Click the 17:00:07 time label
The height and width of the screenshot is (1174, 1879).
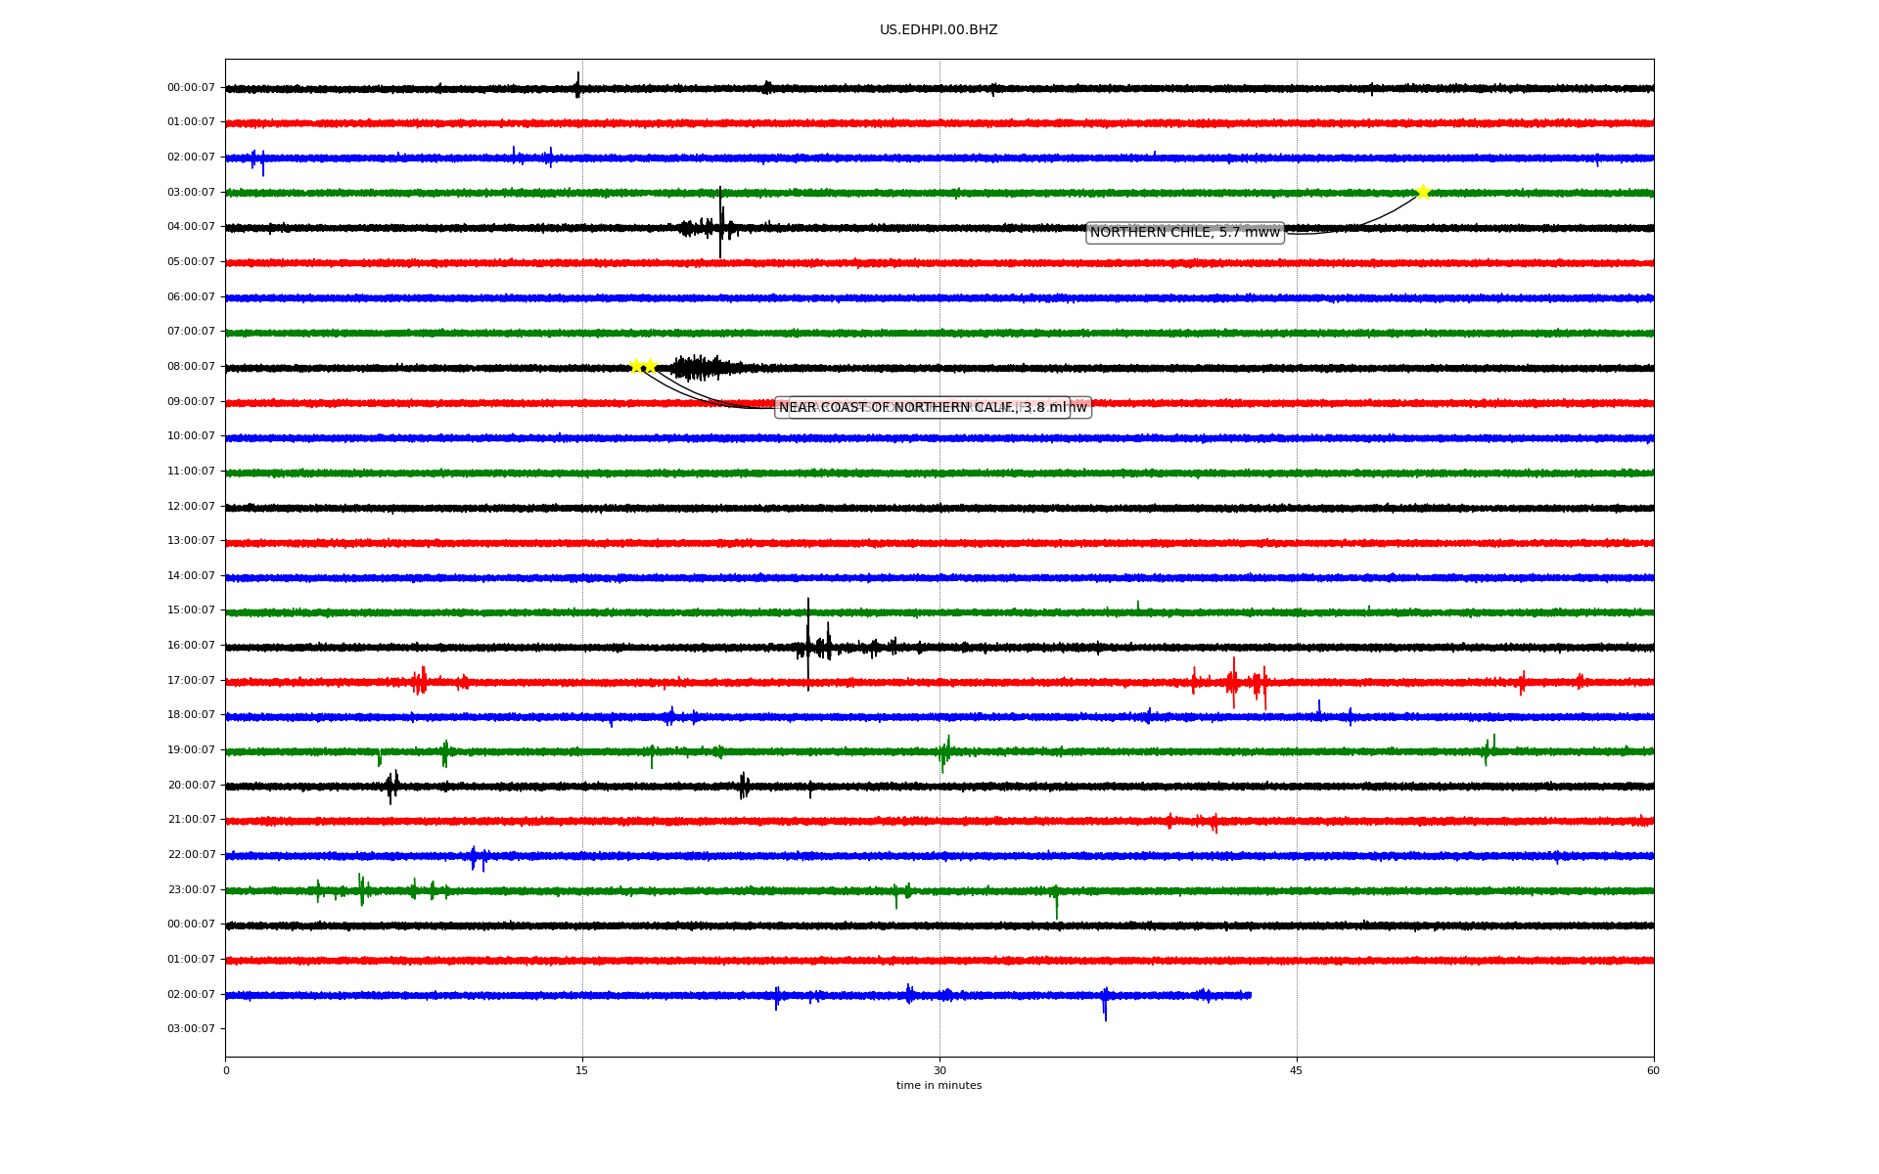pos(191,681)
